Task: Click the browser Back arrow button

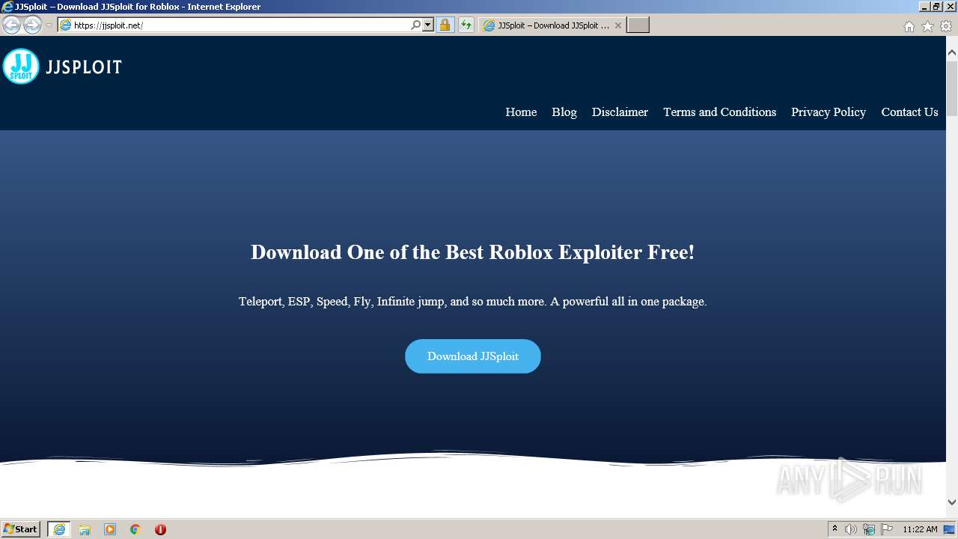Action: [11, 25]
